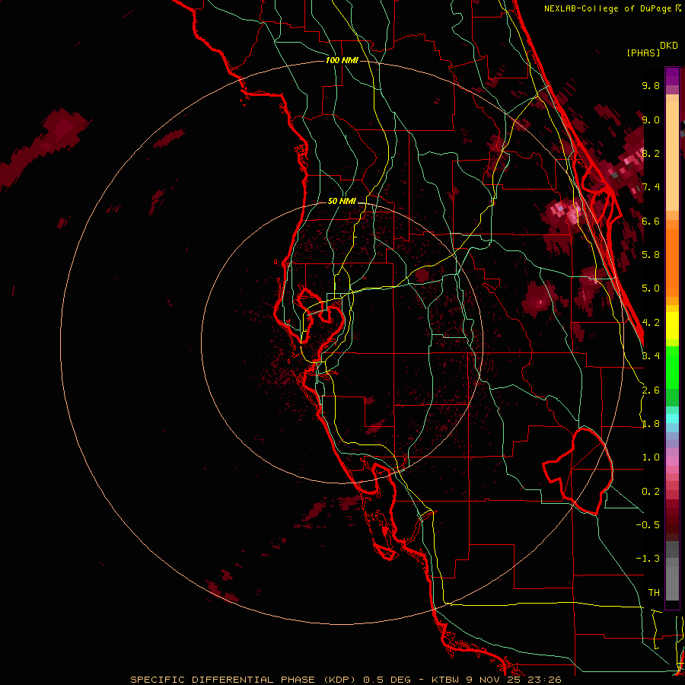
Task: Click the NEXLAB-College of DuPage label
Action: (x=609, y=8)
